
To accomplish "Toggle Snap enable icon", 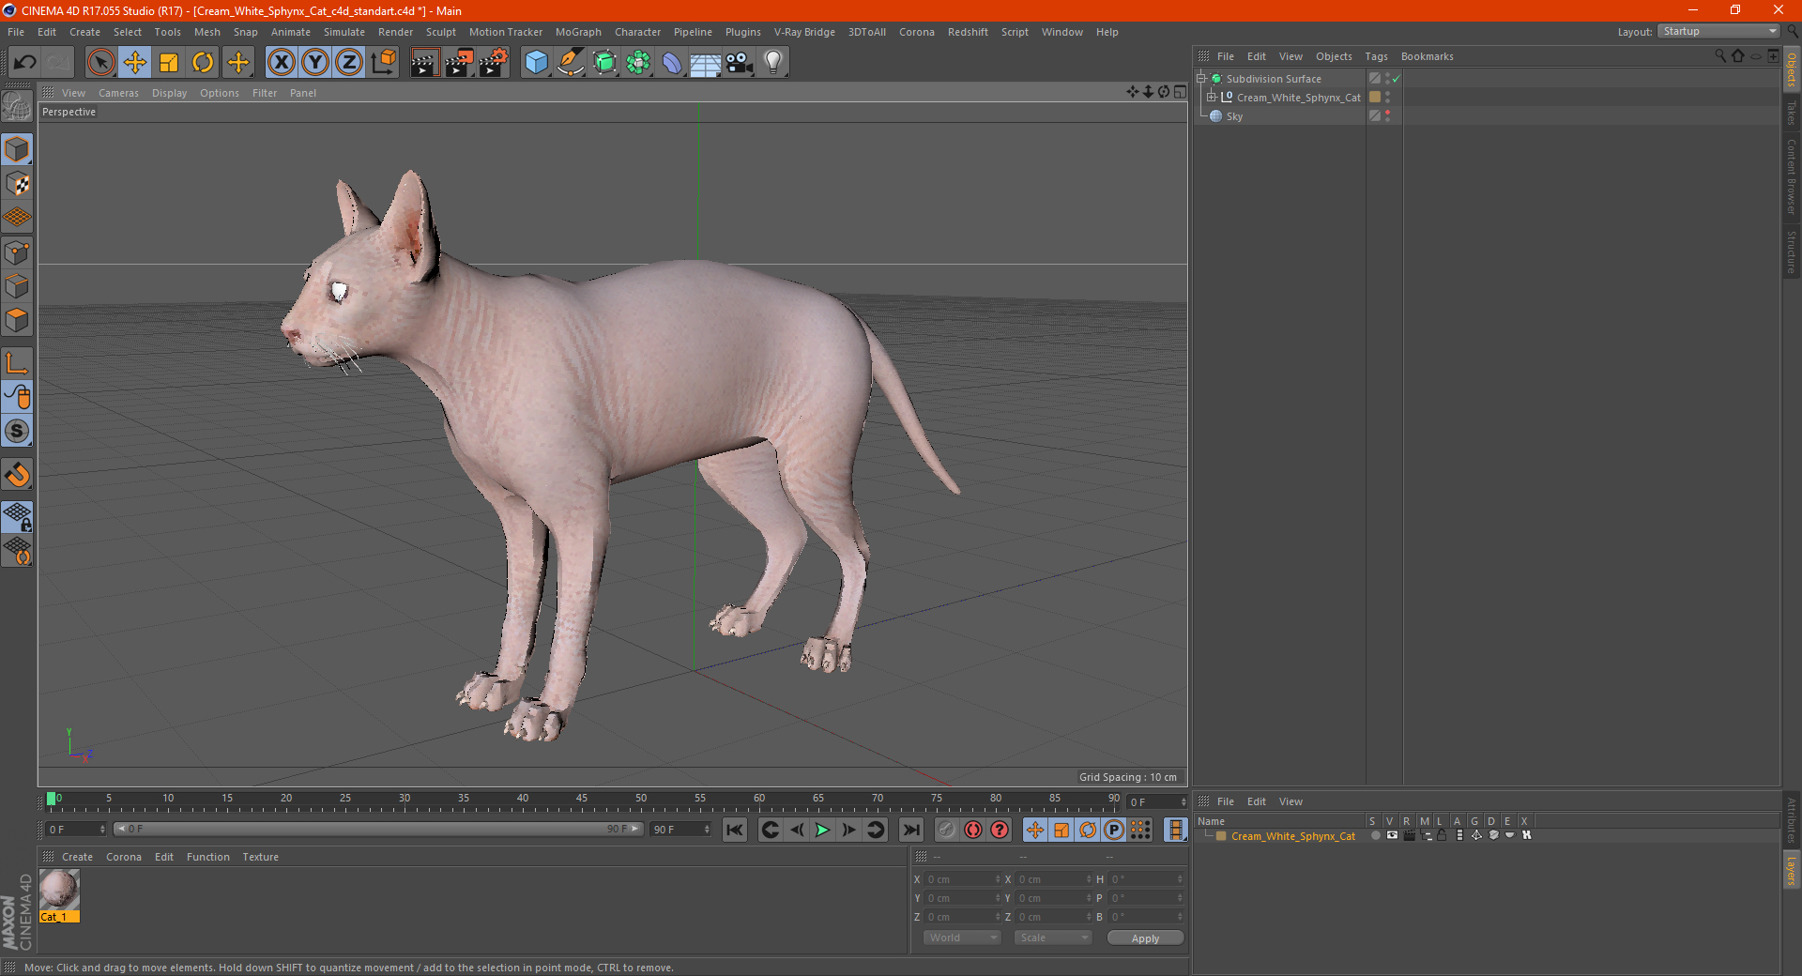I will pyautogui.click(x=17, y=474).
